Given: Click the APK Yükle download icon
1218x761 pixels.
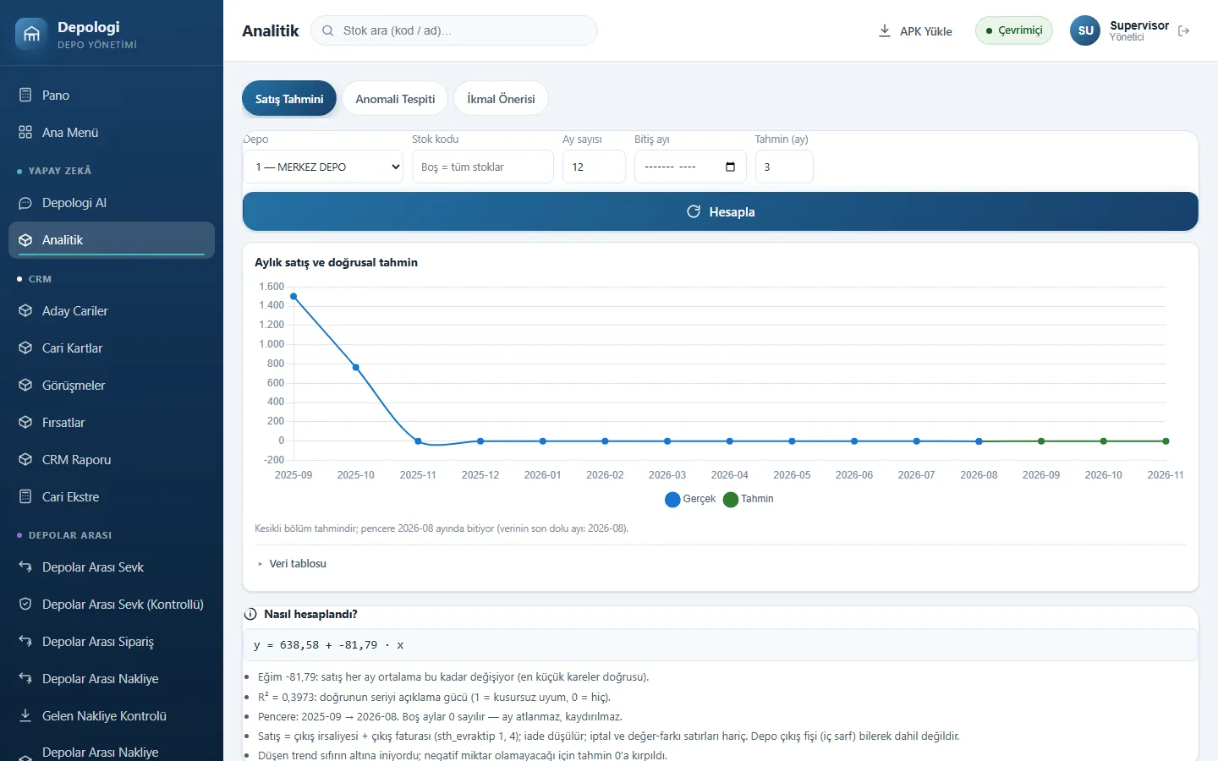Looking at the screenshot, I should (885, 30).
